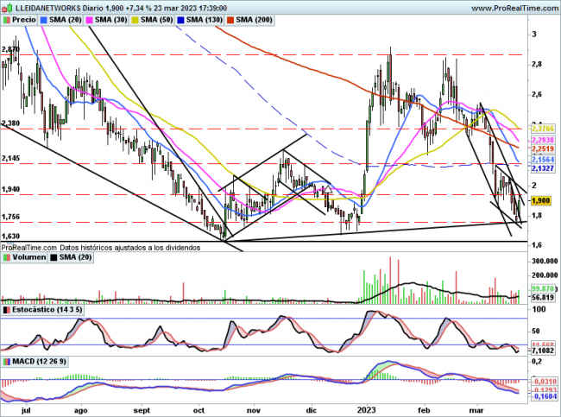Click the volume value tag 99.870

[x=543, y=288]
